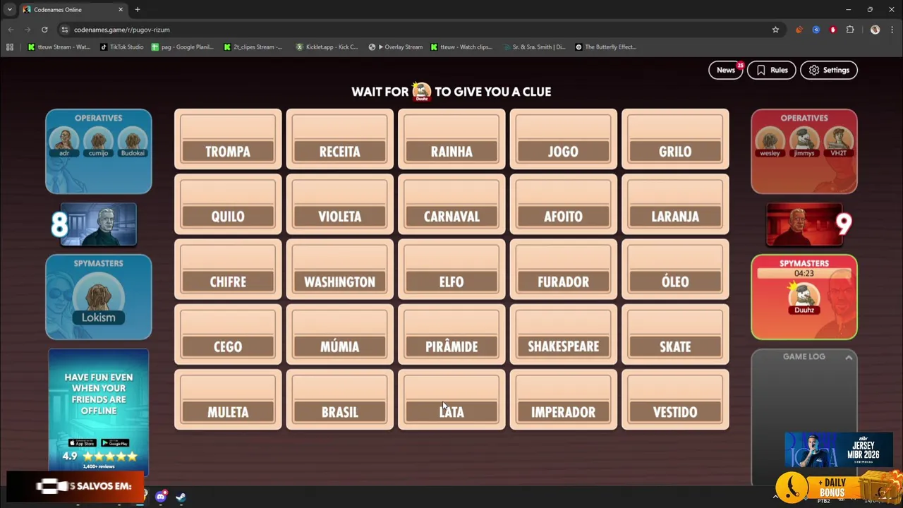Select the SKATE card
This screenshot has height=508, width=903.
tap(675, 334)
